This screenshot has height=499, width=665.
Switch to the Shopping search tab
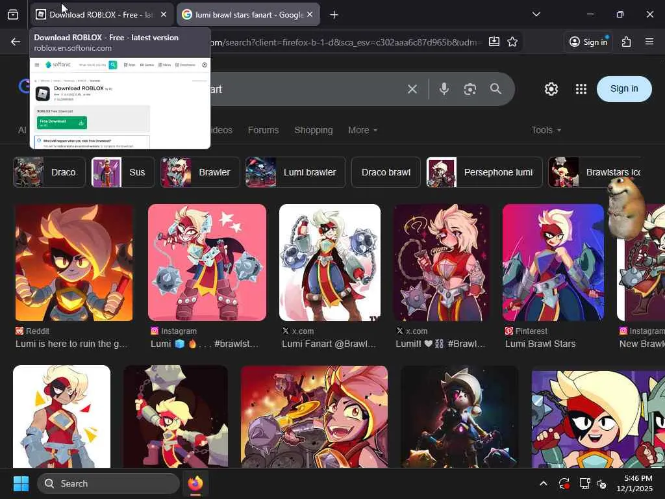[x=314, y=130]
